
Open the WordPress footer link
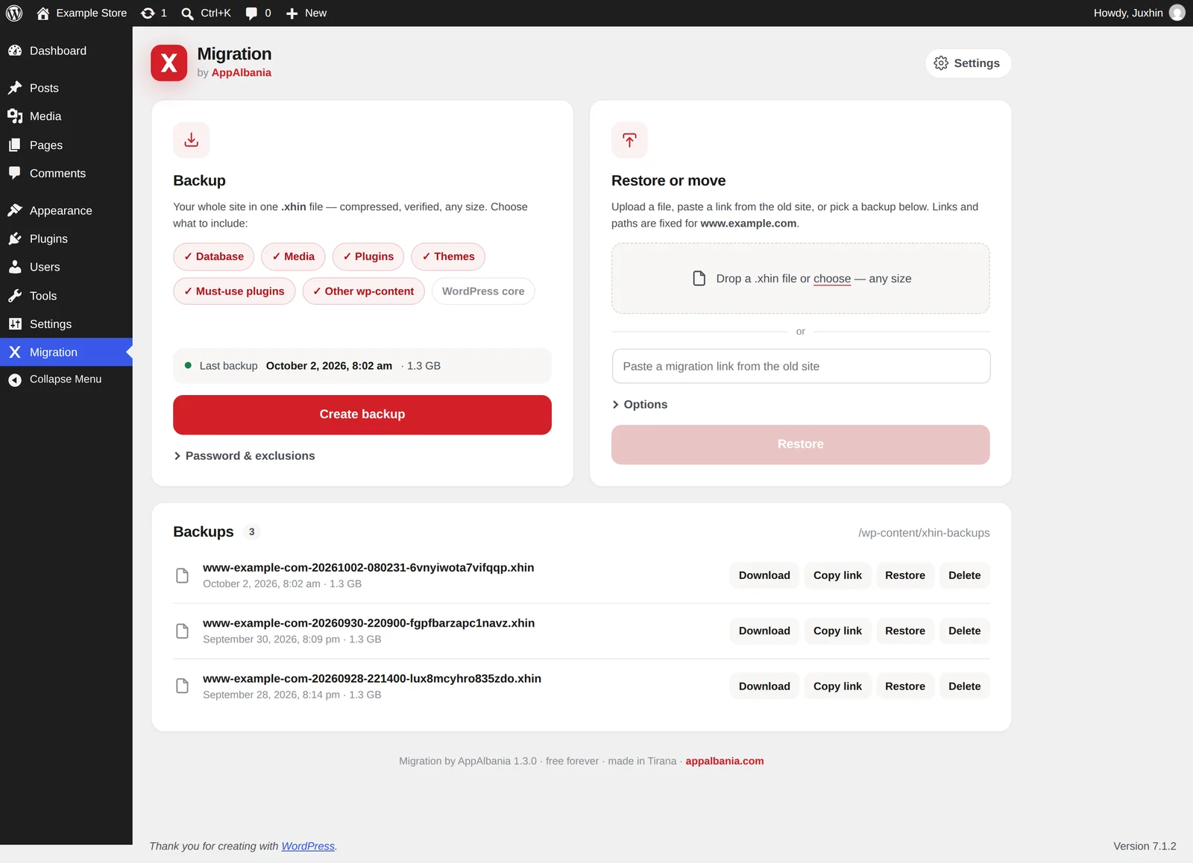pyautogui.click(x=308, y=847)
